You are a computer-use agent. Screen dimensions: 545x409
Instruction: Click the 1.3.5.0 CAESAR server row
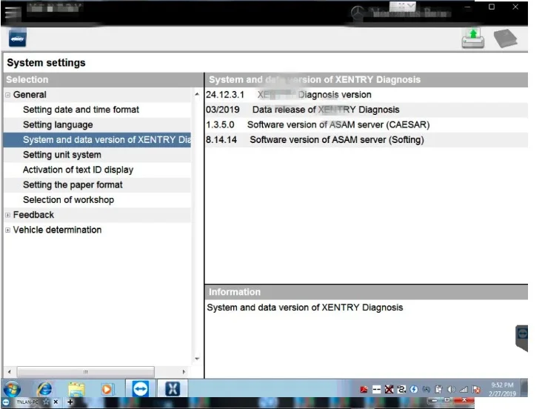tap(367, 124)
